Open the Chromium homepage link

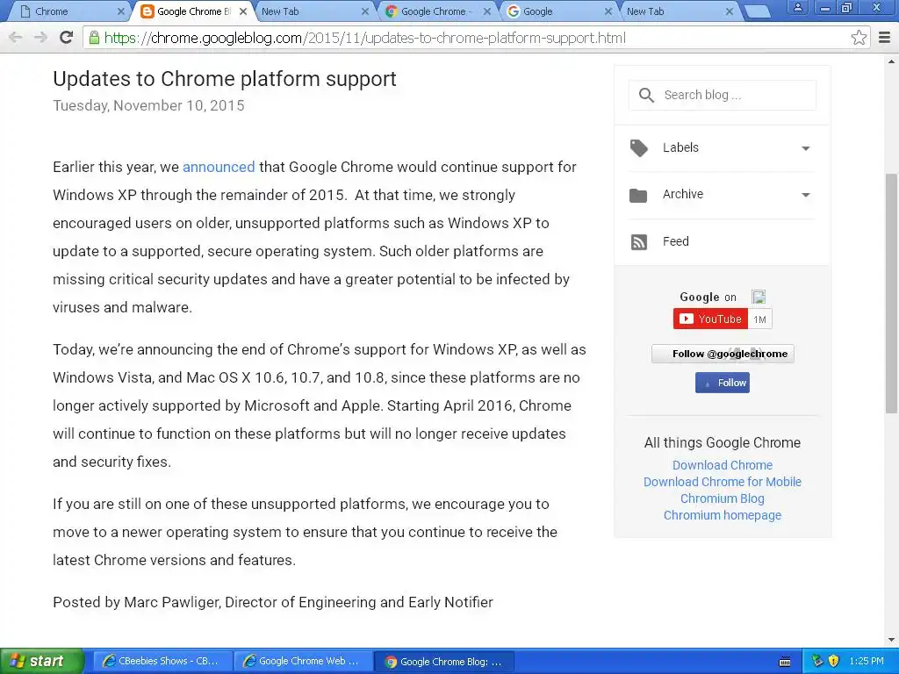pyautogui.click(x=723, y=515)
